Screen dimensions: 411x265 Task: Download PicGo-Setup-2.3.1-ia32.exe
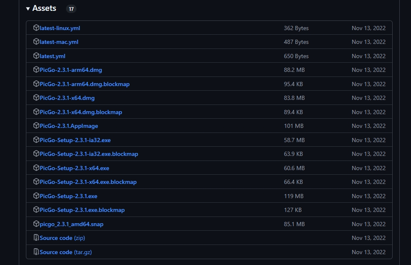[75, 140]
